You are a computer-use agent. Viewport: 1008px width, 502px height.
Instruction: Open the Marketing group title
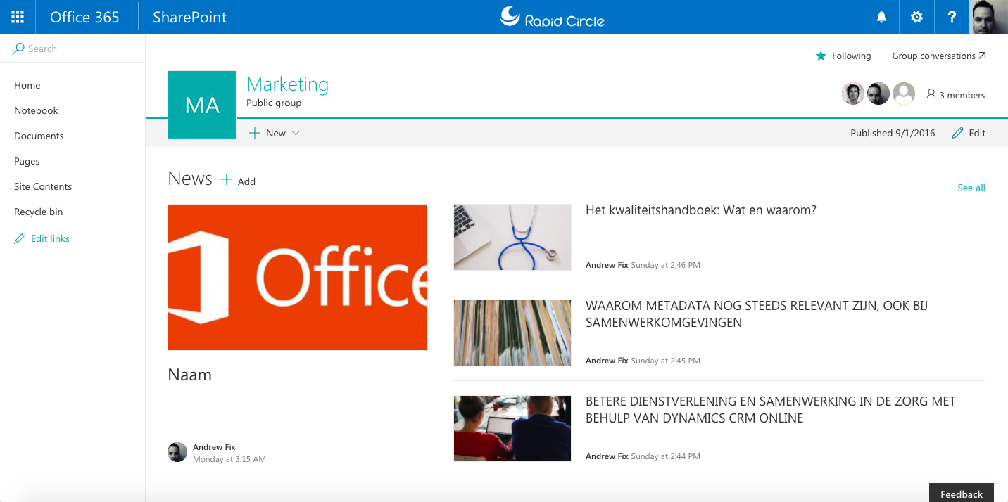(x=287, y=84)
